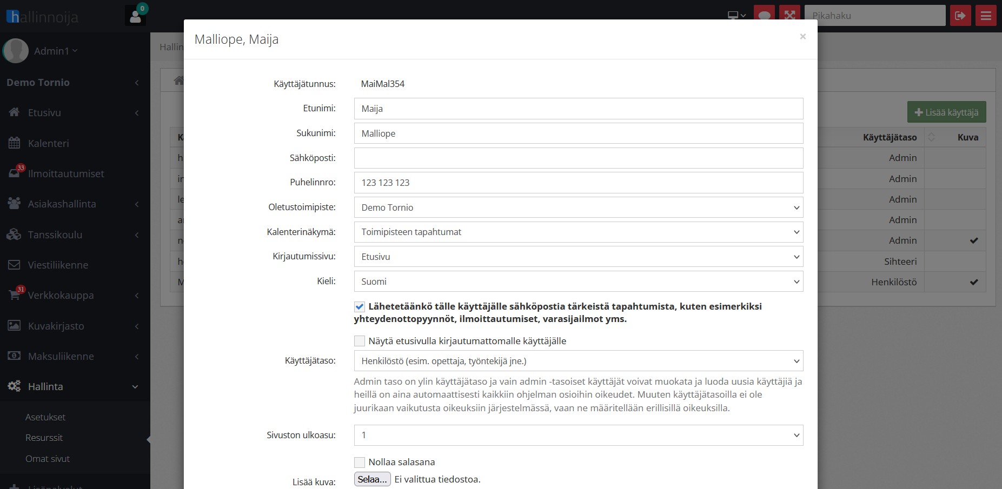Check the Nollaa salasana checkbox
This screenshot has height=489, width=1002.
360,462
